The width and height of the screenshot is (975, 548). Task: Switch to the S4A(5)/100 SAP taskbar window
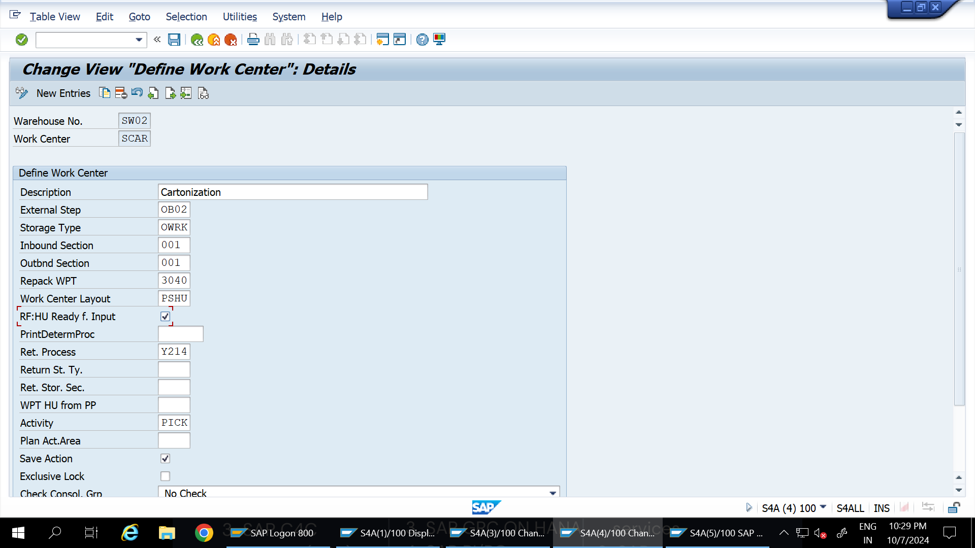click(x=717, y=533)
